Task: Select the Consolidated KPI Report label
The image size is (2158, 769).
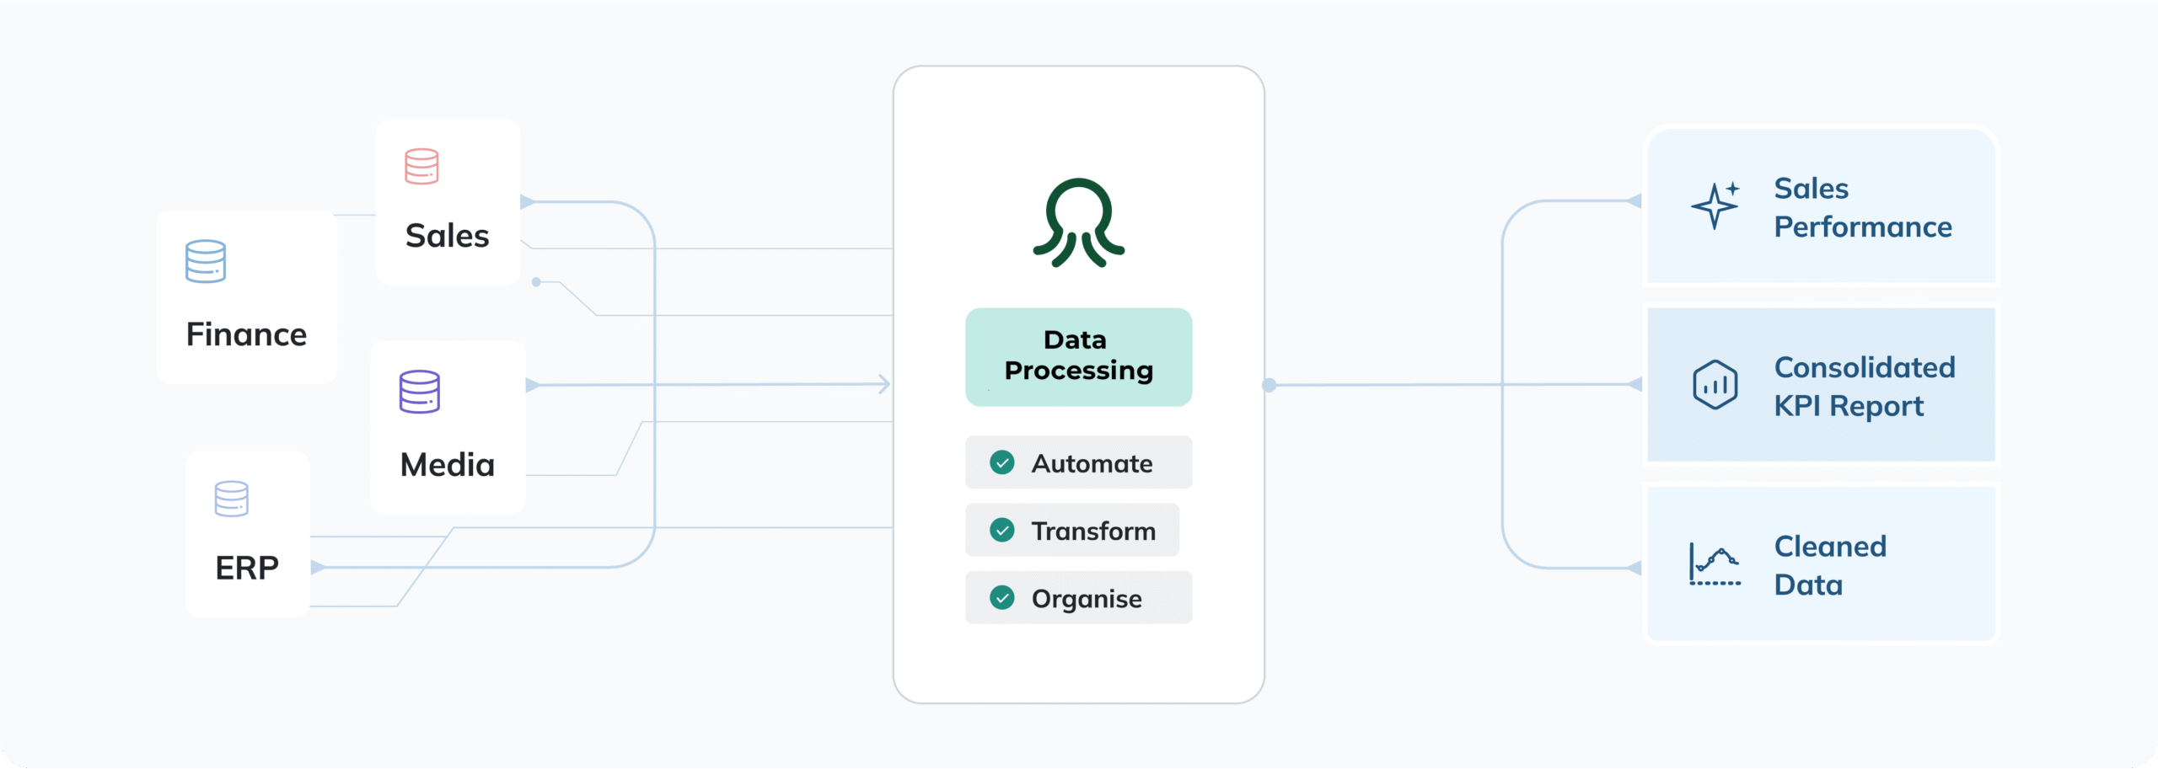Action: (x=1864, y=387)
